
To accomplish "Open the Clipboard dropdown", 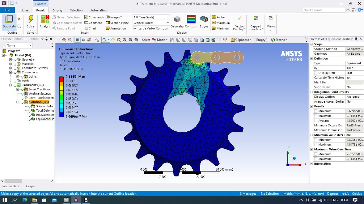I will 241,40.
